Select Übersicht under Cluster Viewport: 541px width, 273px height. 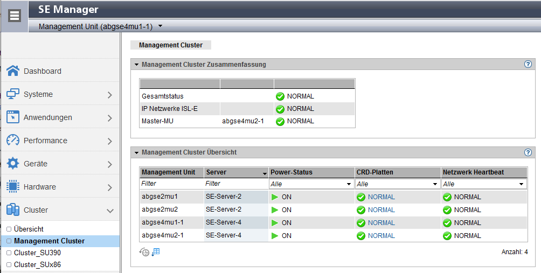pos(29,229)
